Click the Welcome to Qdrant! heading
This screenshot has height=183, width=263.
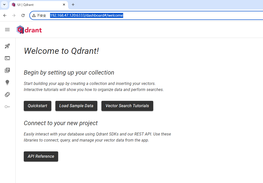click(x=61, y=51)
